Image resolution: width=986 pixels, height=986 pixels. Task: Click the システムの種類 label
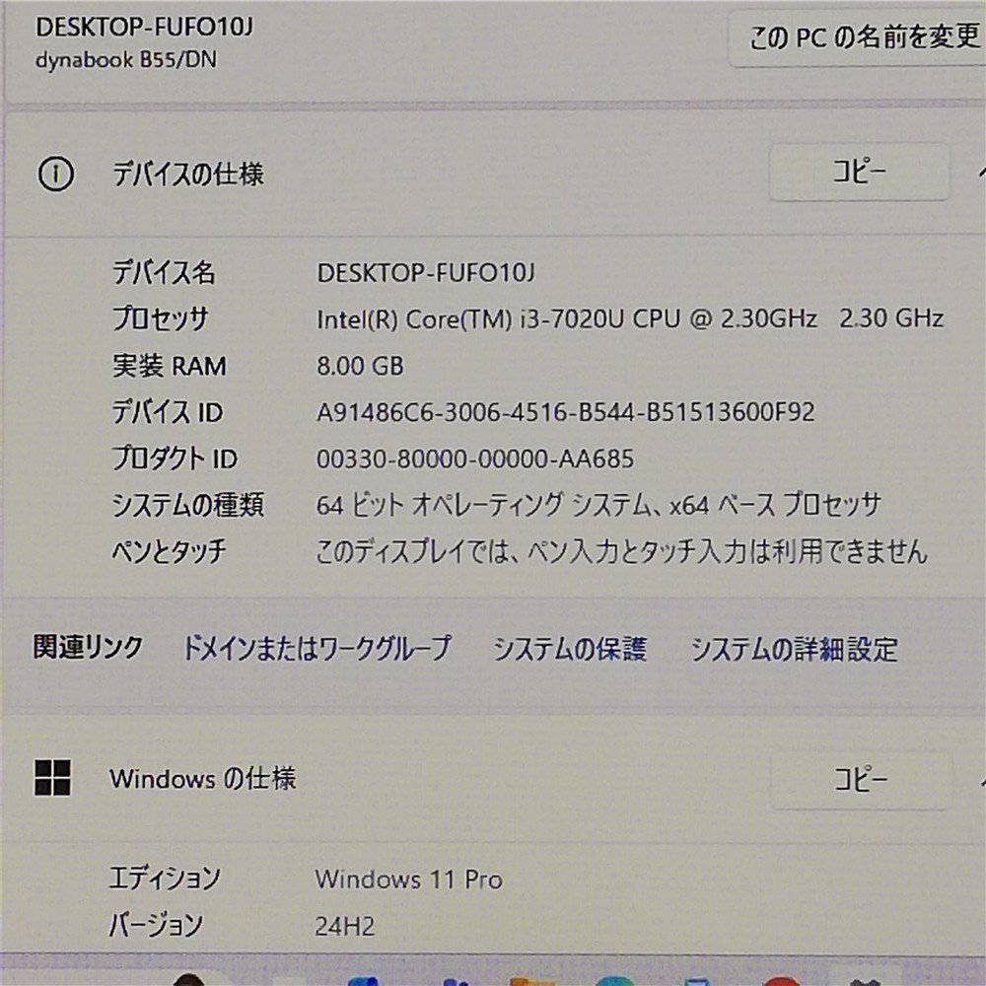click(x=188, y=505)
